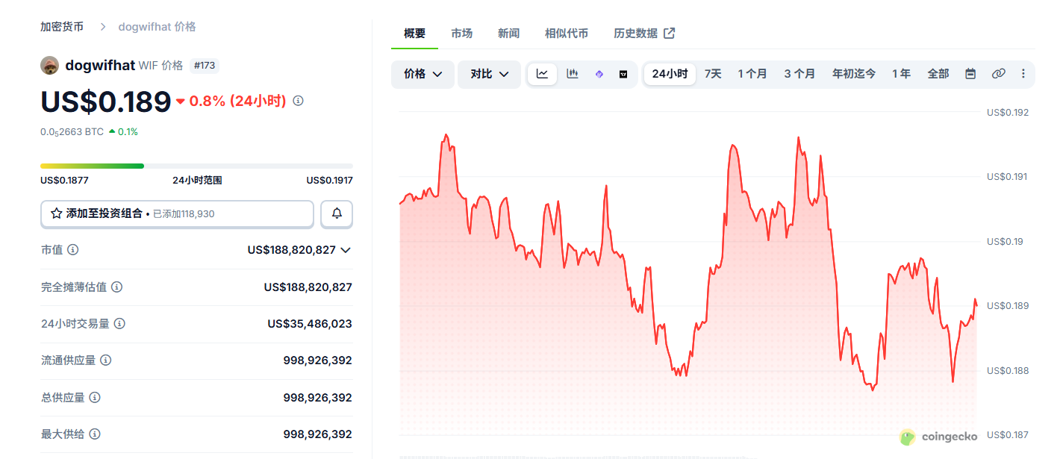Select the 1个月 time range
The height and width of the screenshot is (459, 1060).
tap(752, 74)
